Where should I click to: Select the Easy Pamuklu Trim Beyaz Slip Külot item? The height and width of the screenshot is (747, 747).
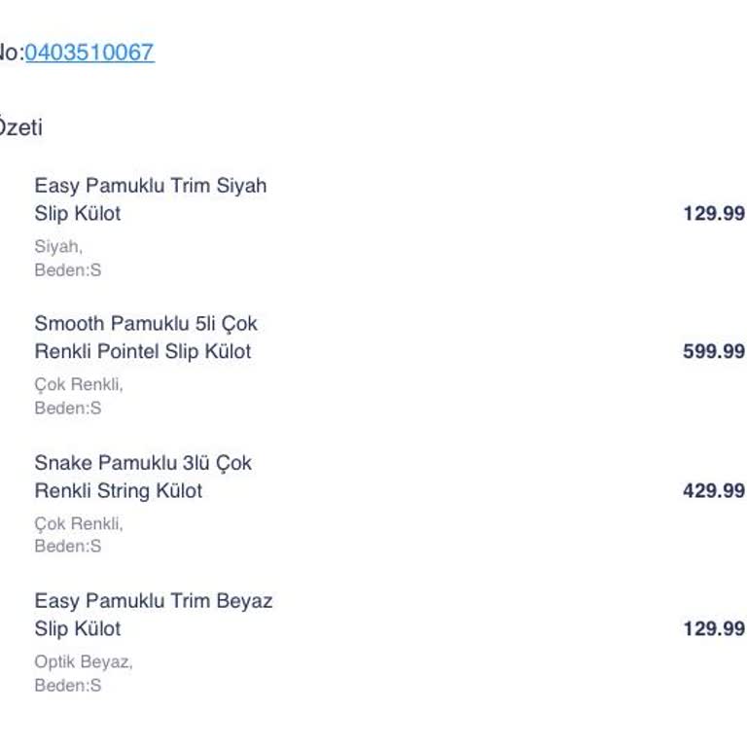153,615
